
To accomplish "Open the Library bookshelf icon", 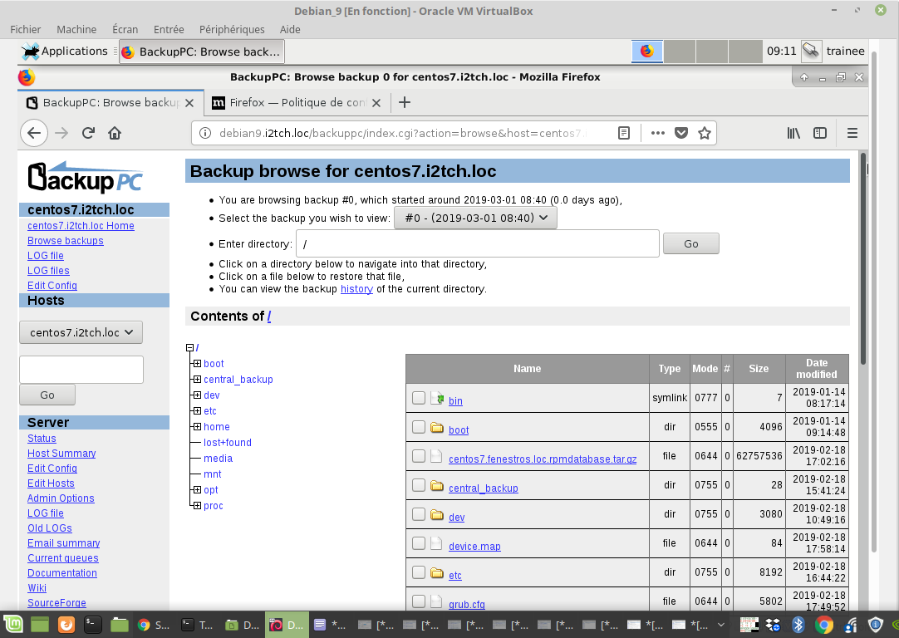I will pos(793,133).
